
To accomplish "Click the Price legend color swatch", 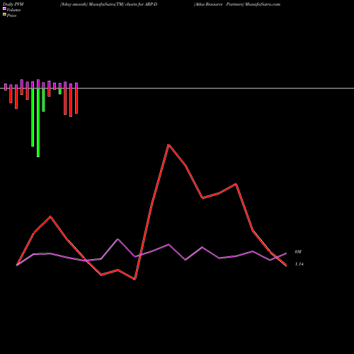I will pyautogui.click(x=4, y=15).
